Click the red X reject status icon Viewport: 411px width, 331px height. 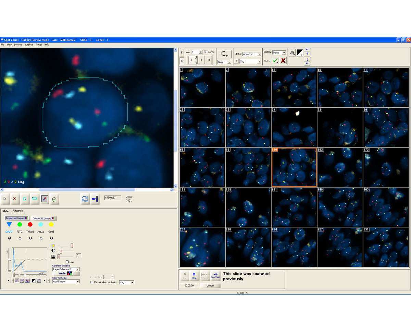click(283, 61)
